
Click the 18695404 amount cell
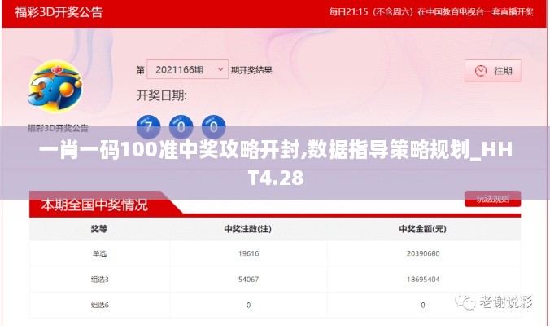point(423,280)
